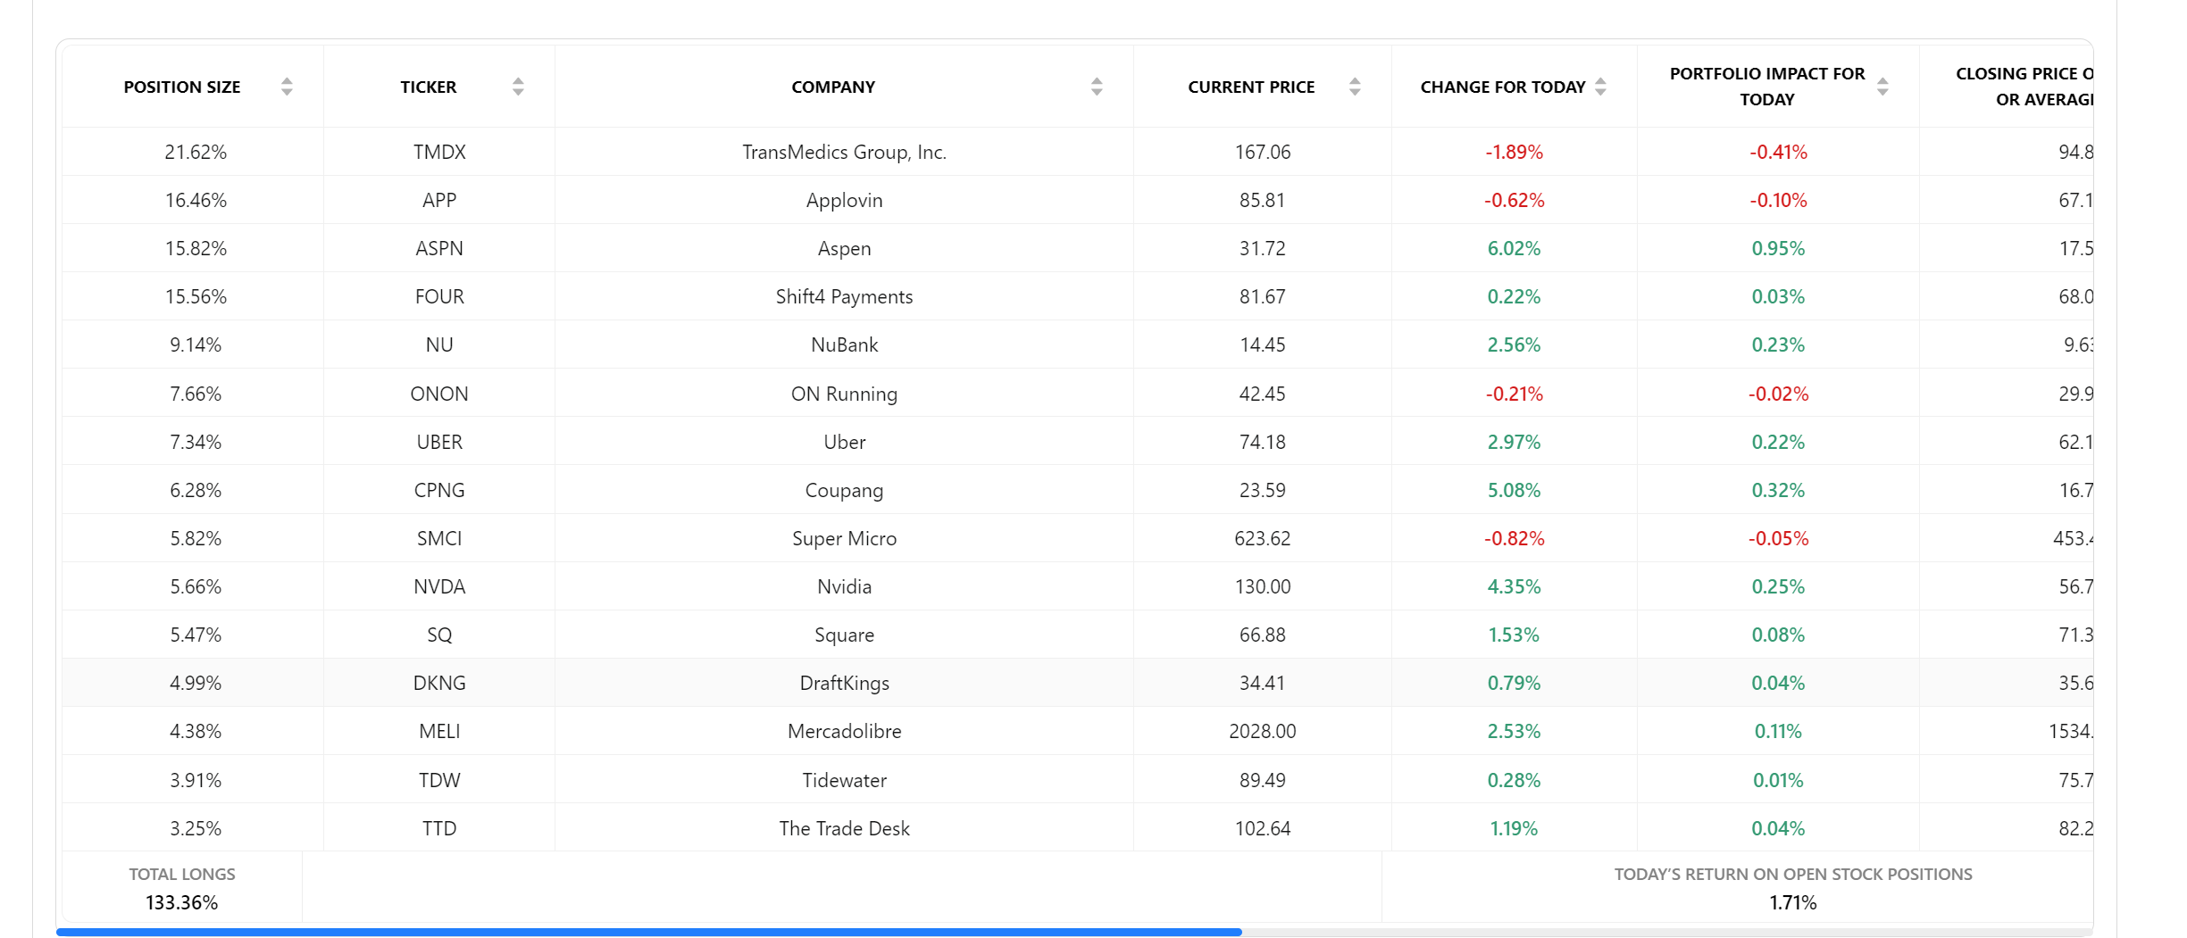Select the partially visible Closing Price header

pyautogui.click(x=2023, y=87)
